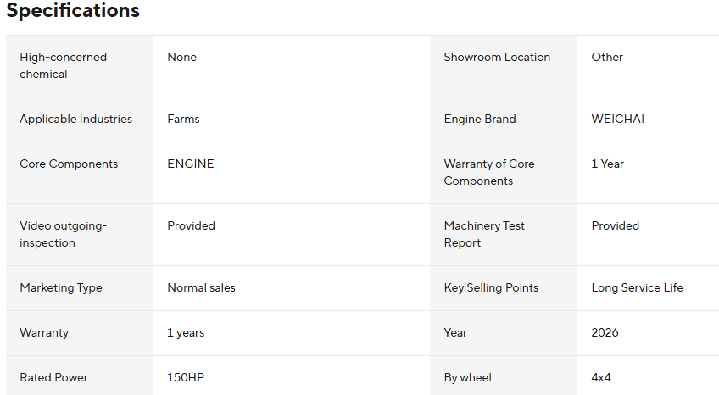Select the 4x4 value
Screen dimensions: 719x395
click(x=601, y=378)
